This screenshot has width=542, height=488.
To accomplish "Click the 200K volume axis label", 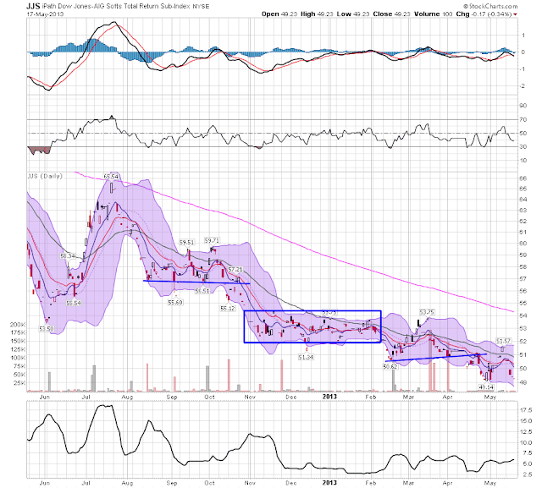I will pyautogui.click(x=18, y=325).
